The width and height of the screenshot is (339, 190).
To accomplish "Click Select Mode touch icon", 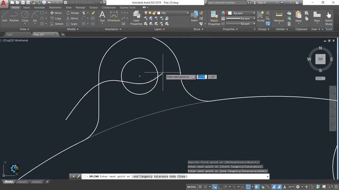I will tap(328, 18).
